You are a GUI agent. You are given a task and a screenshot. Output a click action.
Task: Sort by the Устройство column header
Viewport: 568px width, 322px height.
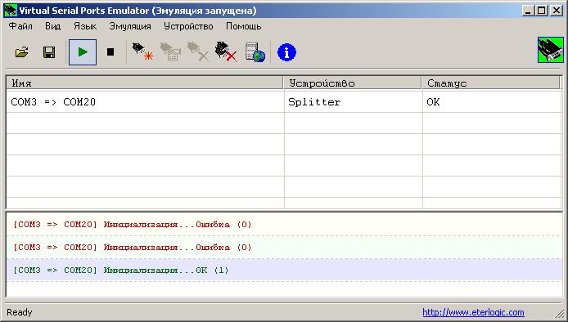(x=353, y=83)
